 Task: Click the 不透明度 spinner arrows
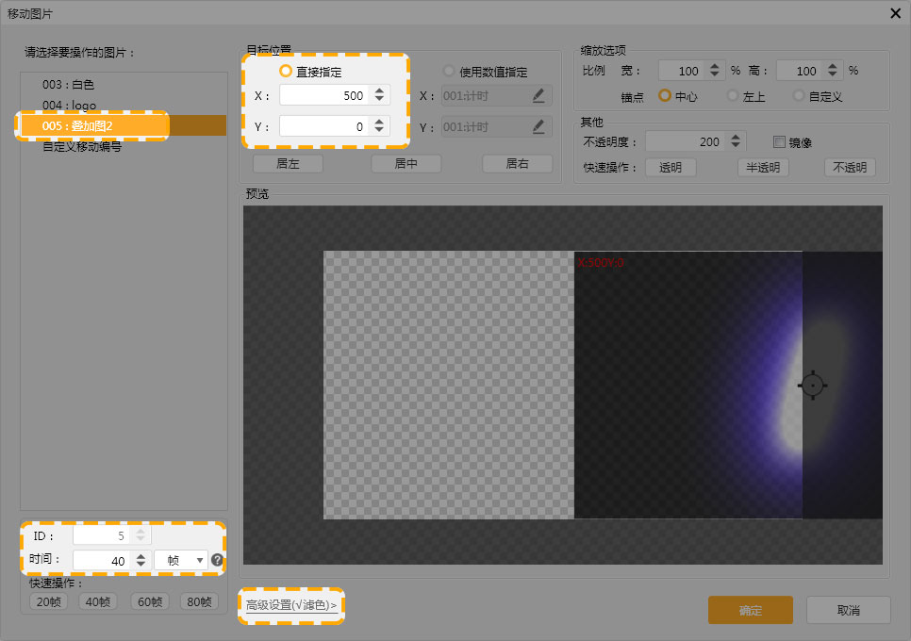coord(737,142)
